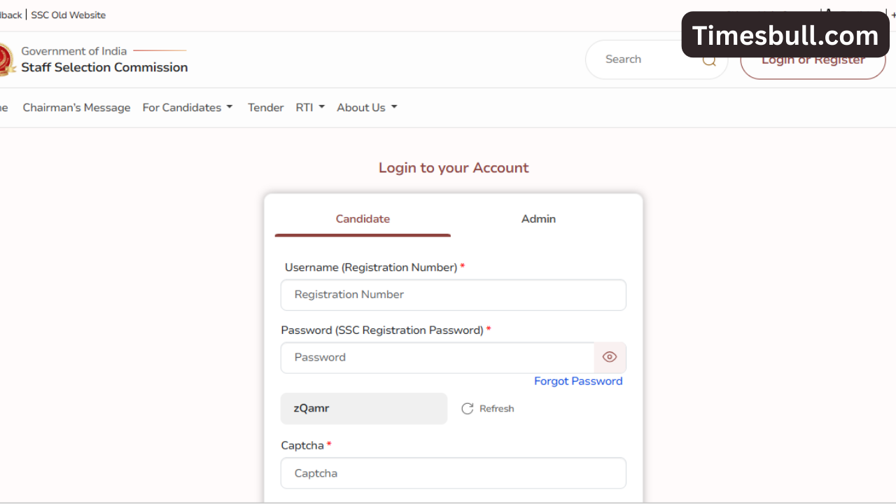
Task: Focus the Password input field
Action: pyautogui.click(x=437, y=358)
